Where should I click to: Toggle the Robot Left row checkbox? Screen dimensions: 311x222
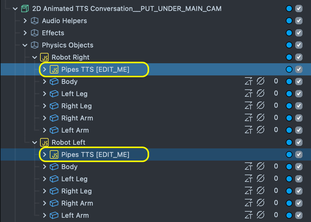tap(299, 142)
